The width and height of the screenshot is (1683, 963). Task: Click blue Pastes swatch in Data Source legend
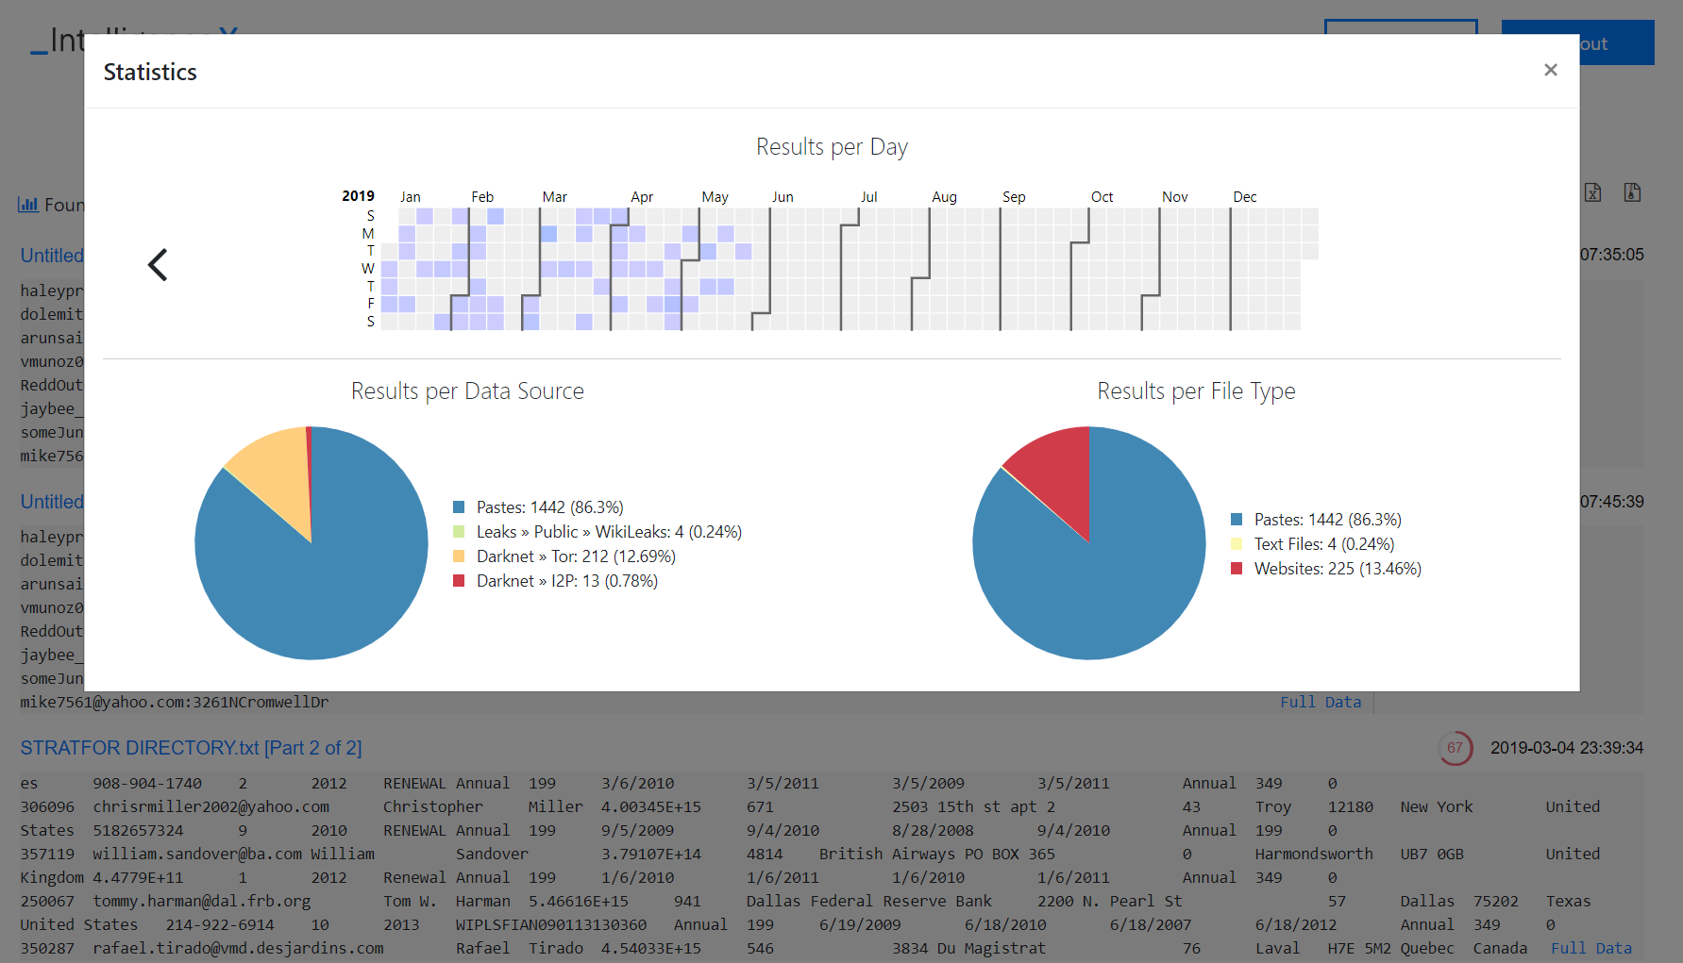pos(459,507)
